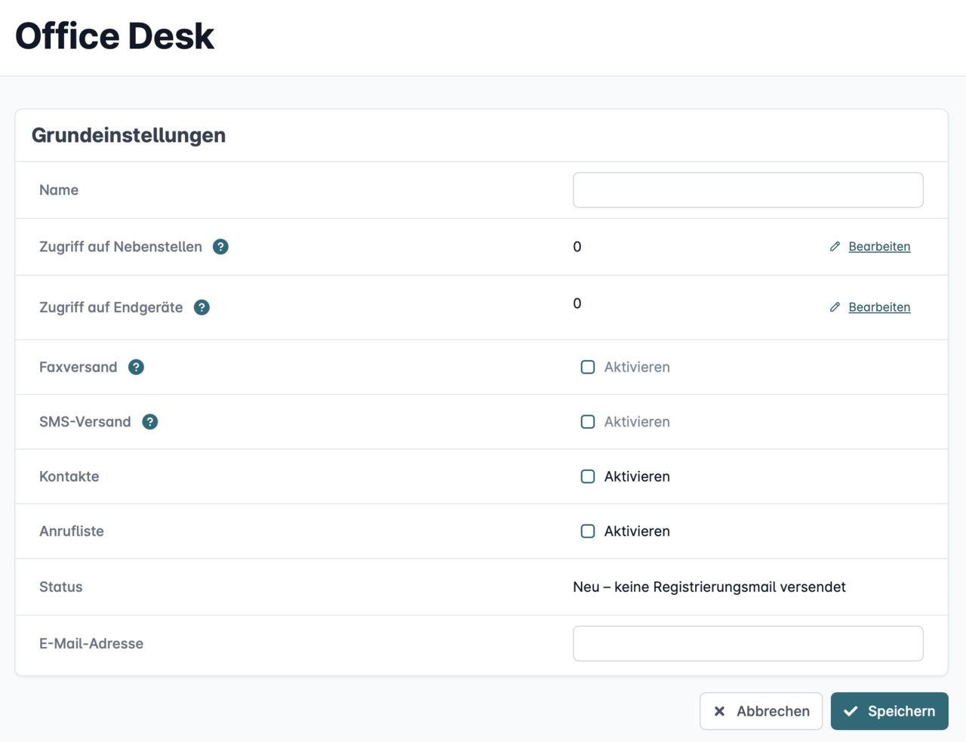Click the E-Mail-Adresse label text
The height and width of the screenshot is (742, 966).
[91, 643]
